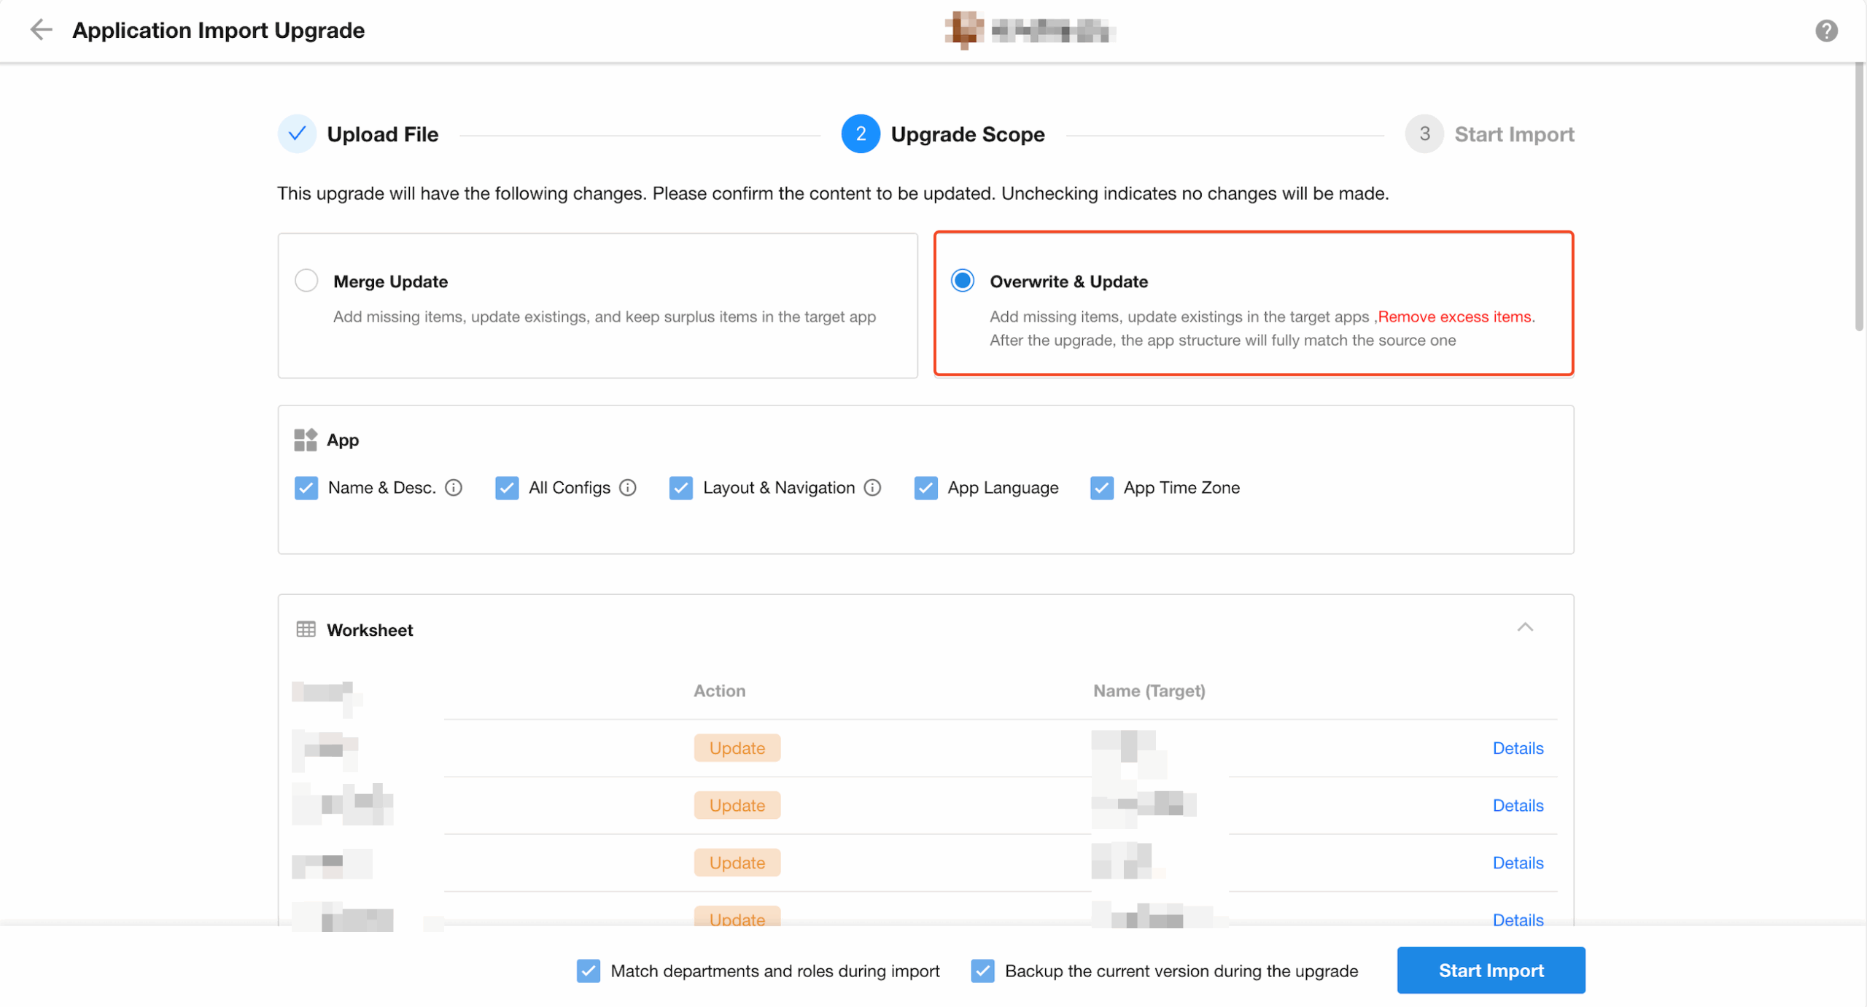This screenshot has height=1007, width=1867.
Task: Toggle Backup the current version checkbox
Action: tap(982, 971)
